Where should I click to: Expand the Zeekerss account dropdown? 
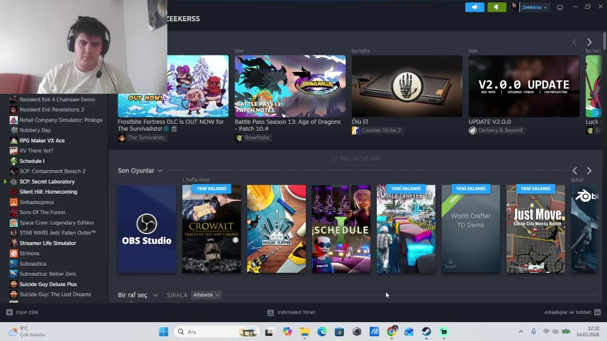530,7
